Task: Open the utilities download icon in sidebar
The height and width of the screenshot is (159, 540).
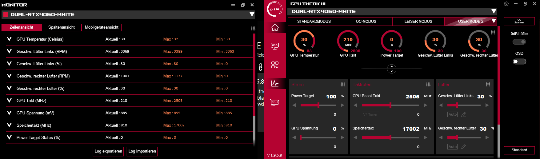Action: tap(275, 65)
